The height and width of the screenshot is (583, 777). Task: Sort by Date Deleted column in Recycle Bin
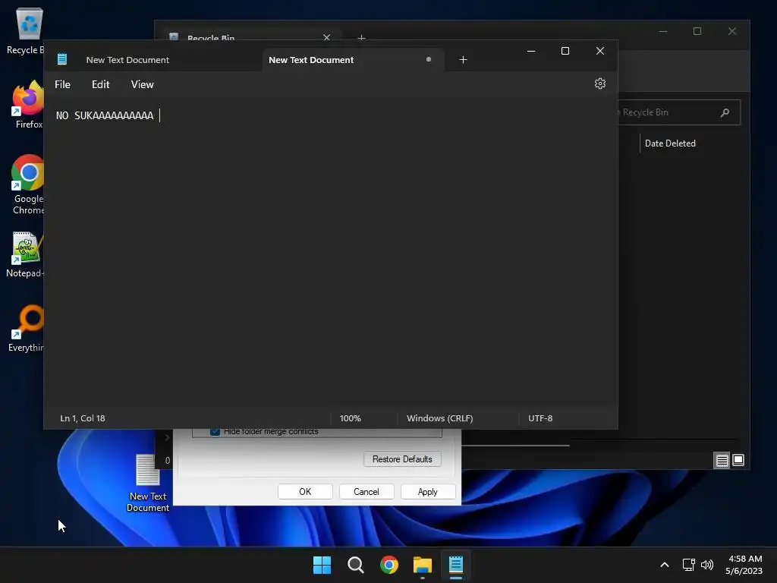pos(670,143)
